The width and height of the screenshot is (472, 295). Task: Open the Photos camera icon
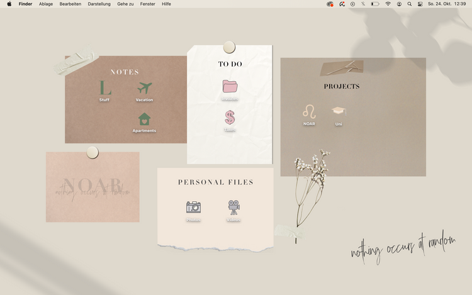[193, 207]
